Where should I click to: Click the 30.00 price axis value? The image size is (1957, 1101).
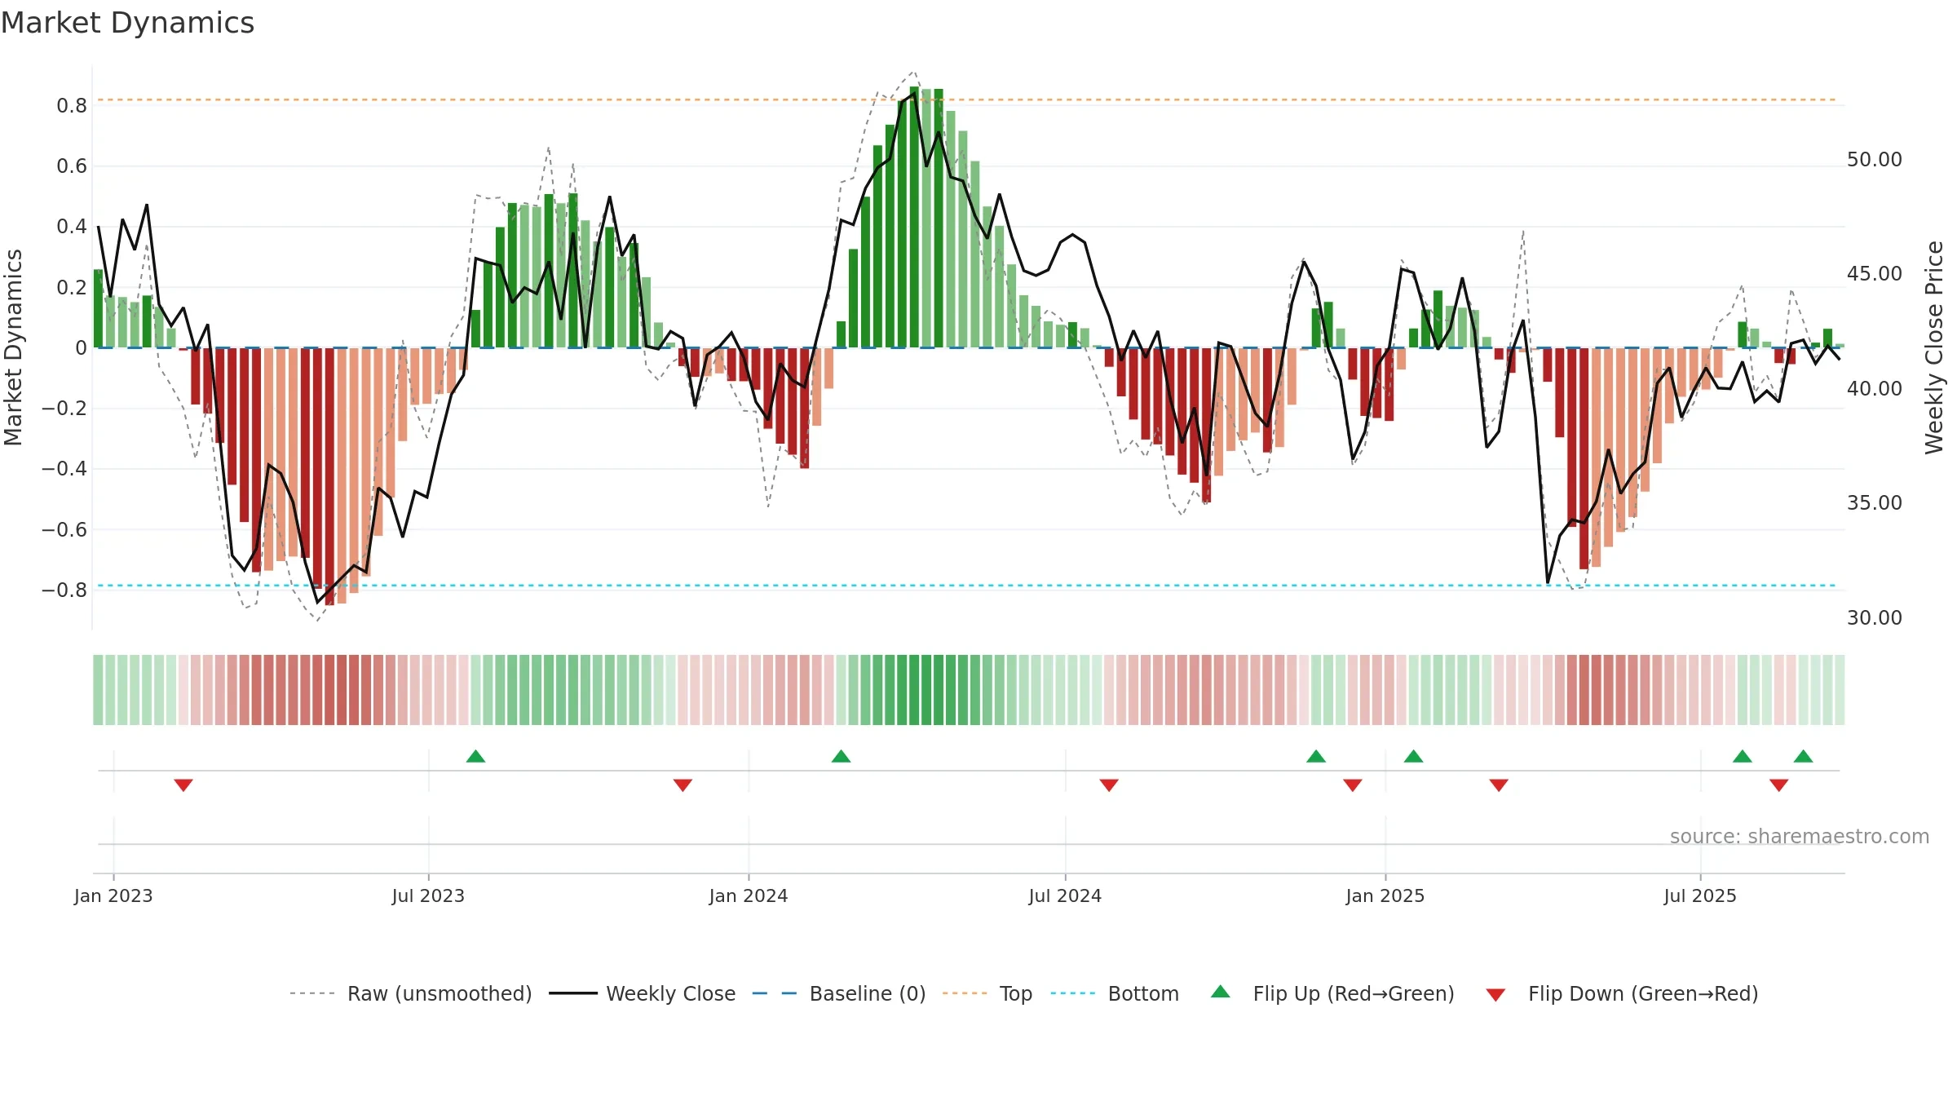1875,617
